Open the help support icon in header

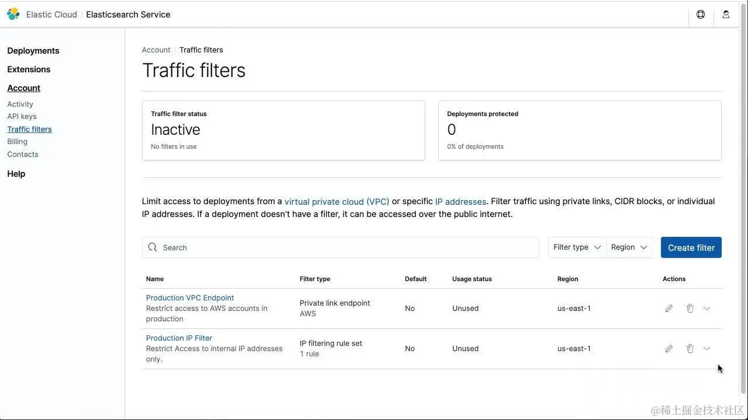(701, 15)
